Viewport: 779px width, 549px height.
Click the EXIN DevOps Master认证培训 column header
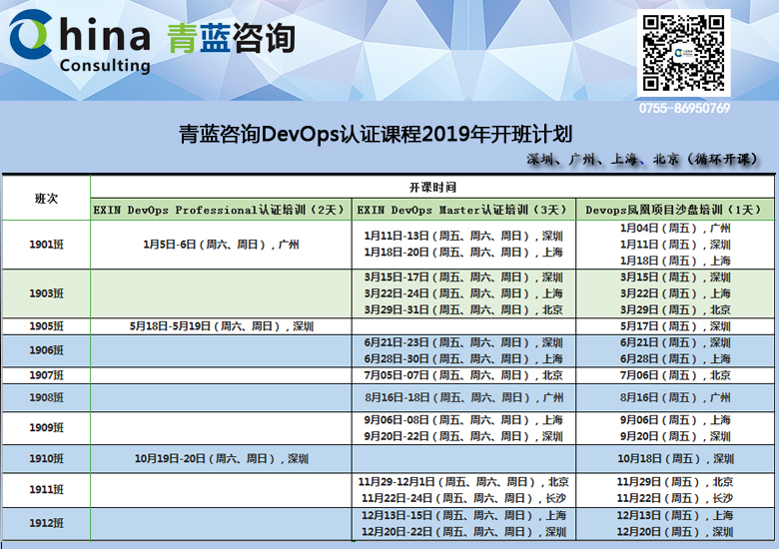[x=462, y=210]
